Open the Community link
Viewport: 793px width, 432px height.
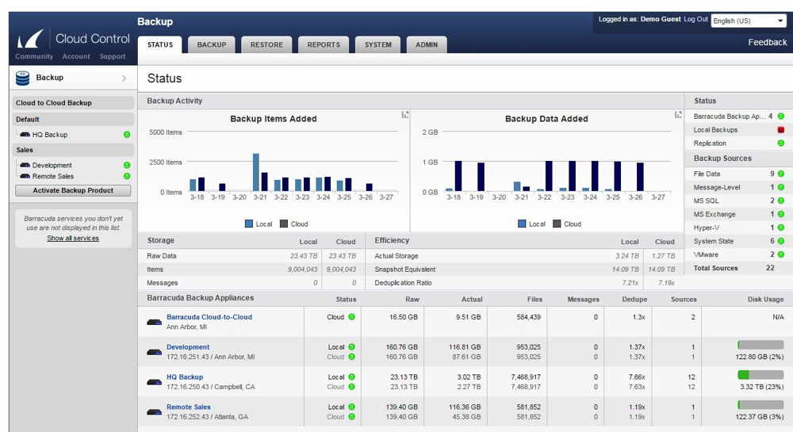tap(34, 56)
